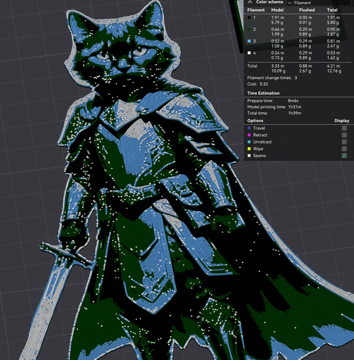Enable the Unretract display checkbox
Screen dimensions: 354x360
(x=344, y=142)
